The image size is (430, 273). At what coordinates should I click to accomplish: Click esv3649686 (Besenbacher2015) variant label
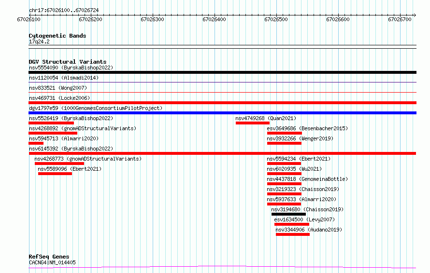(307, 128)
